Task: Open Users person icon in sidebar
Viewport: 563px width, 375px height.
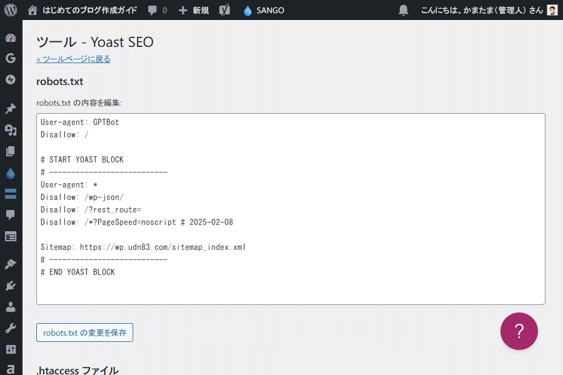Action: click(x=11, y=307)
